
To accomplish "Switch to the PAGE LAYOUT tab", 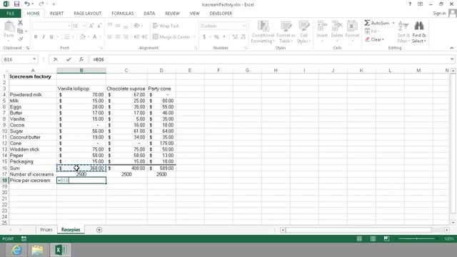I will pos(87,14).
